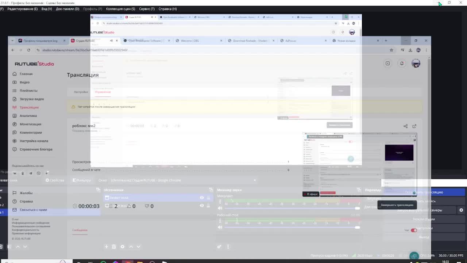Move source up in Источники list
This screenshot has width=467, height=263.
click(x=131, y=247)
